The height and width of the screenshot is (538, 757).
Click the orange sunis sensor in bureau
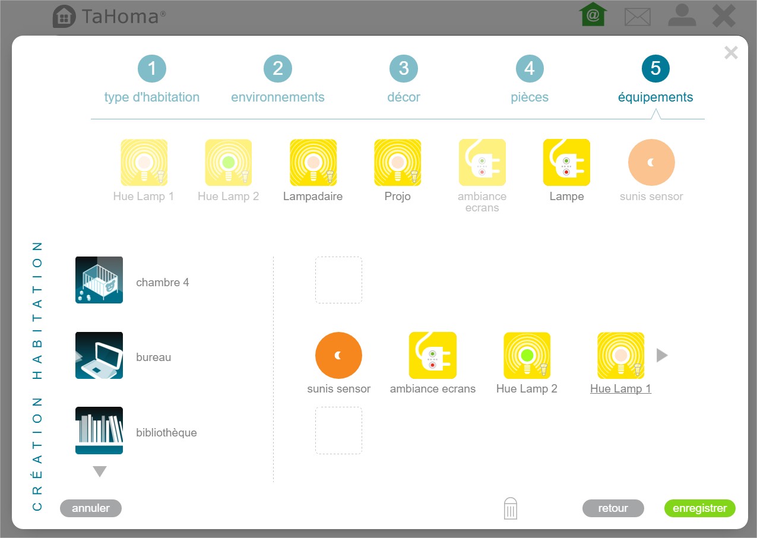(338, 355)
